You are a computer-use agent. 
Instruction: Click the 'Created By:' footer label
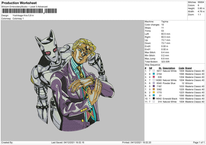[x=7, y=142]
